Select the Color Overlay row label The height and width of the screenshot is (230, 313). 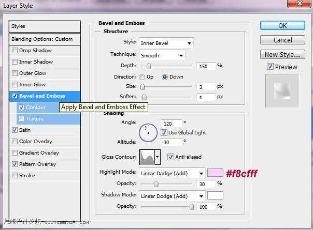click(36, 142)
